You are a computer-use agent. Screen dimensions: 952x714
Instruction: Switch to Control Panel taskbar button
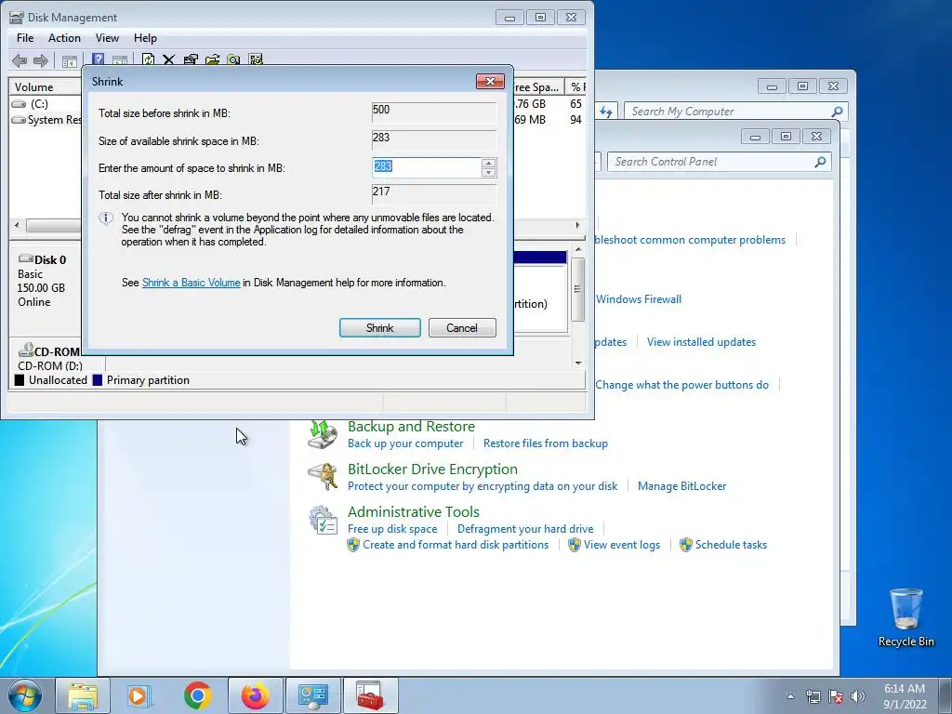click(x=312, y=695)
